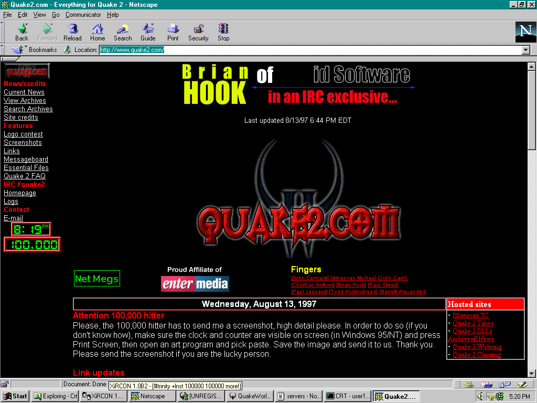Open the File menu

[7, 15]
